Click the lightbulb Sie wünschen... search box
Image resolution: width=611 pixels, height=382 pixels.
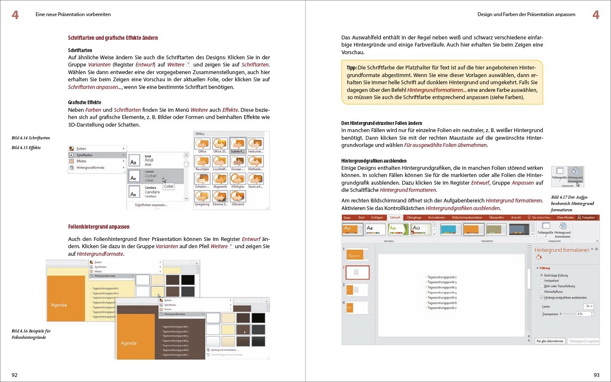[540, 218]
